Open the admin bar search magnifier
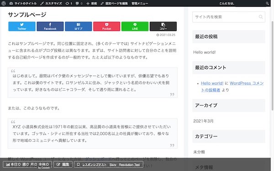The height and width of the screenshot is (171, 274). (x=267, y=3)
